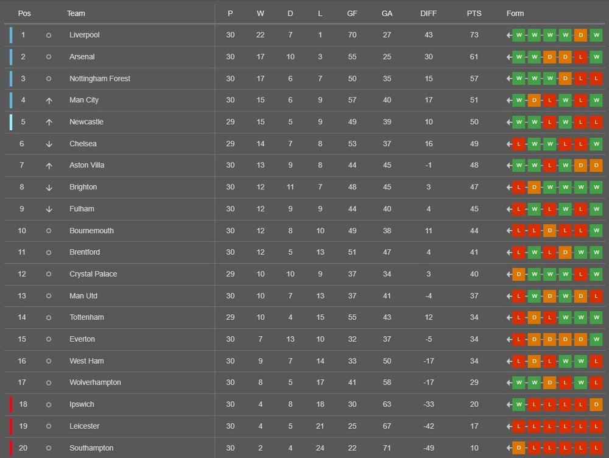609x458 pixels.
Task: Click Liverpool's orange D form badge
Action: coord(580,35)
